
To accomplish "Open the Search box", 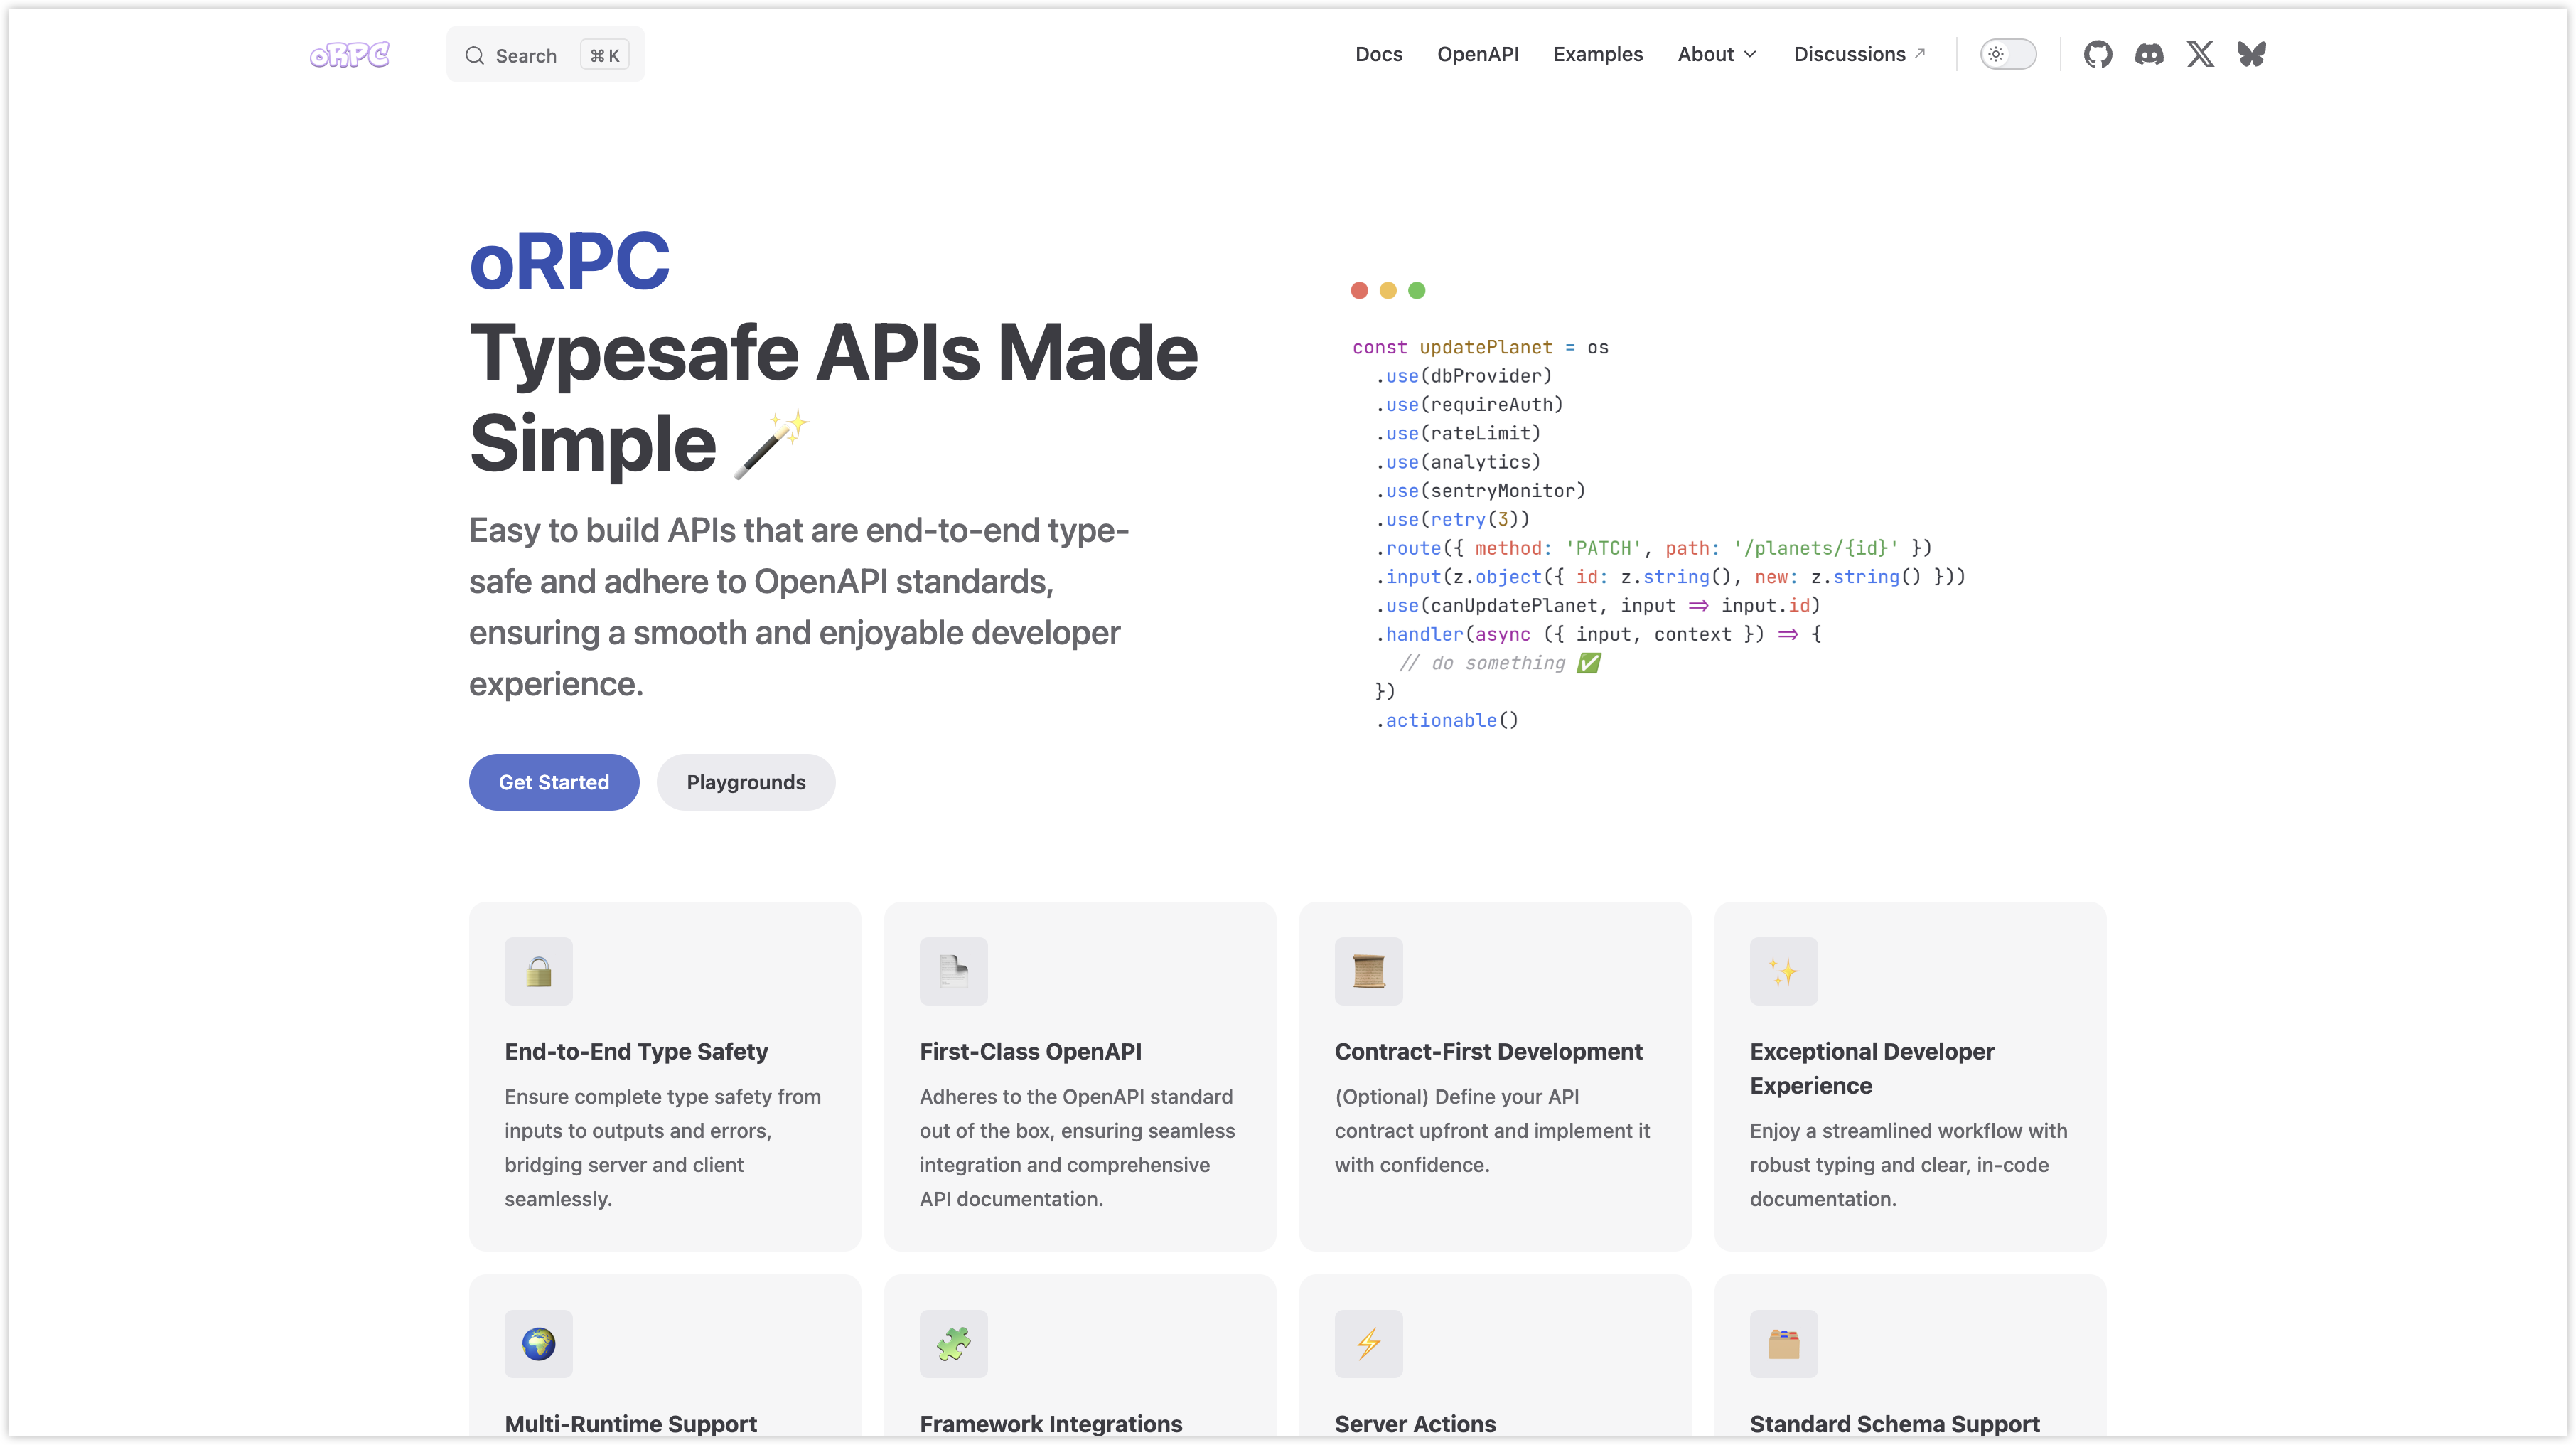I will [545, 55].
